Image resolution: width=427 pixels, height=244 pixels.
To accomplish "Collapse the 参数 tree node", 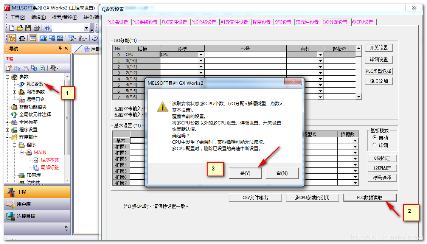I will (8, 77).
